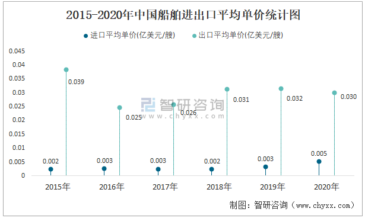Click the 2018年 axis label
Viewport: 365px width, 218px height.
219,187
